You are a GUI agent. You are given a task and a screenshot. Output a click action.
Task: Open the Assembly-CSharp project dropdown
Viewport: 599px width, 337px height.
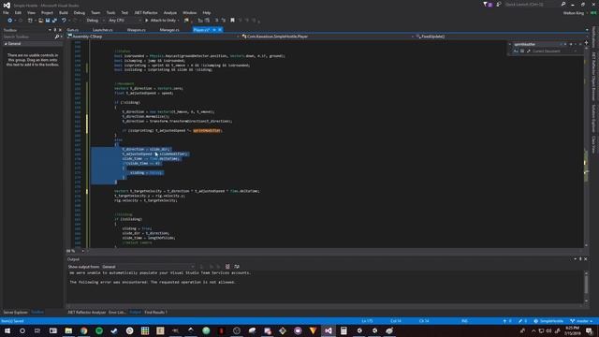153,37
